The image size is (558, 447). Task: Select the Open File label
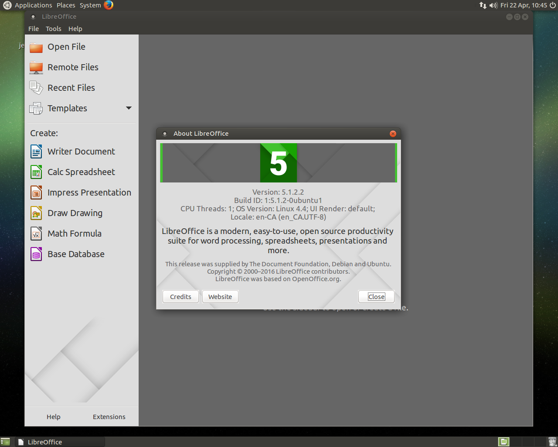click(x=66, y=47)
